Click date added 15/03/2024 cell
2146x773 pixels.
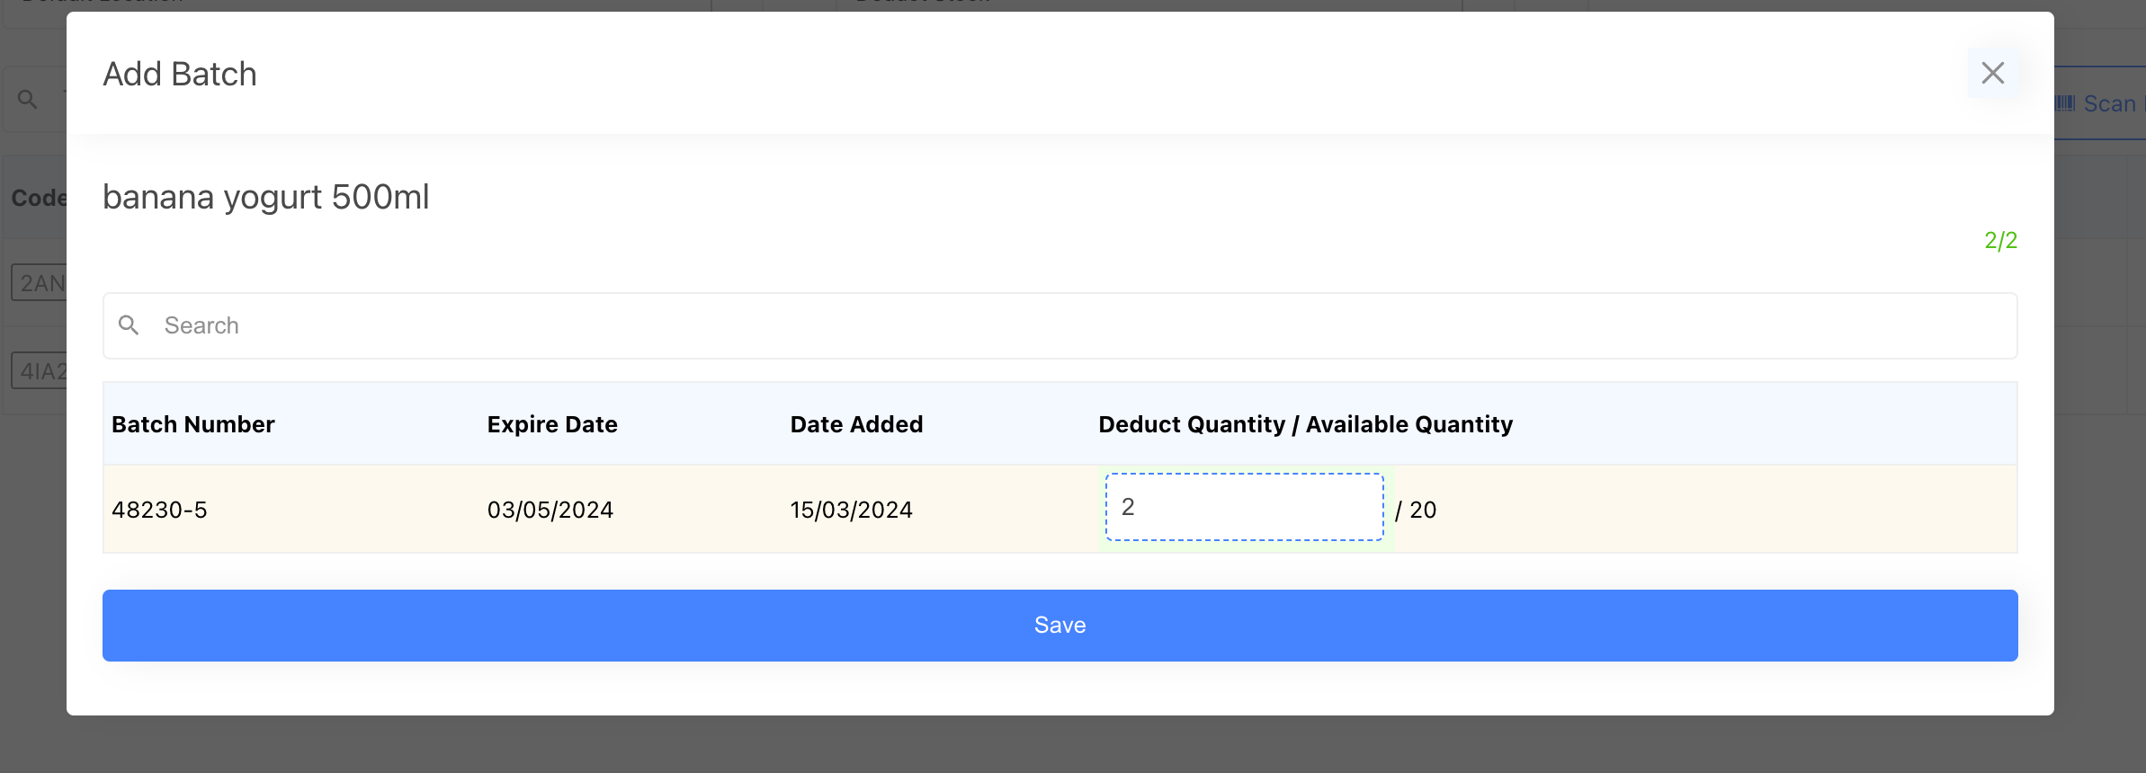click(x=851, y=510)
